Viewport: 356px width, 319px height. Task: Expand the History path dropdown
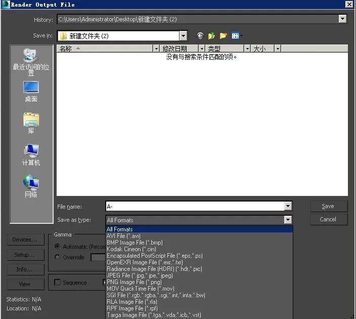[x=342, y=19]
